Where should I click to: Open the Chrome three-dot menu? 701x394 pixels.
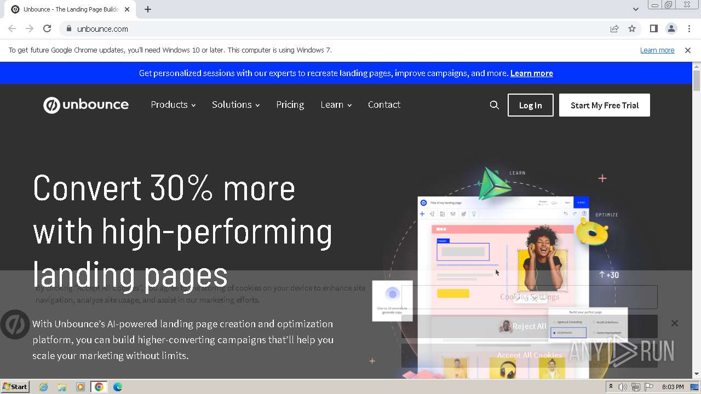(689, 28)
